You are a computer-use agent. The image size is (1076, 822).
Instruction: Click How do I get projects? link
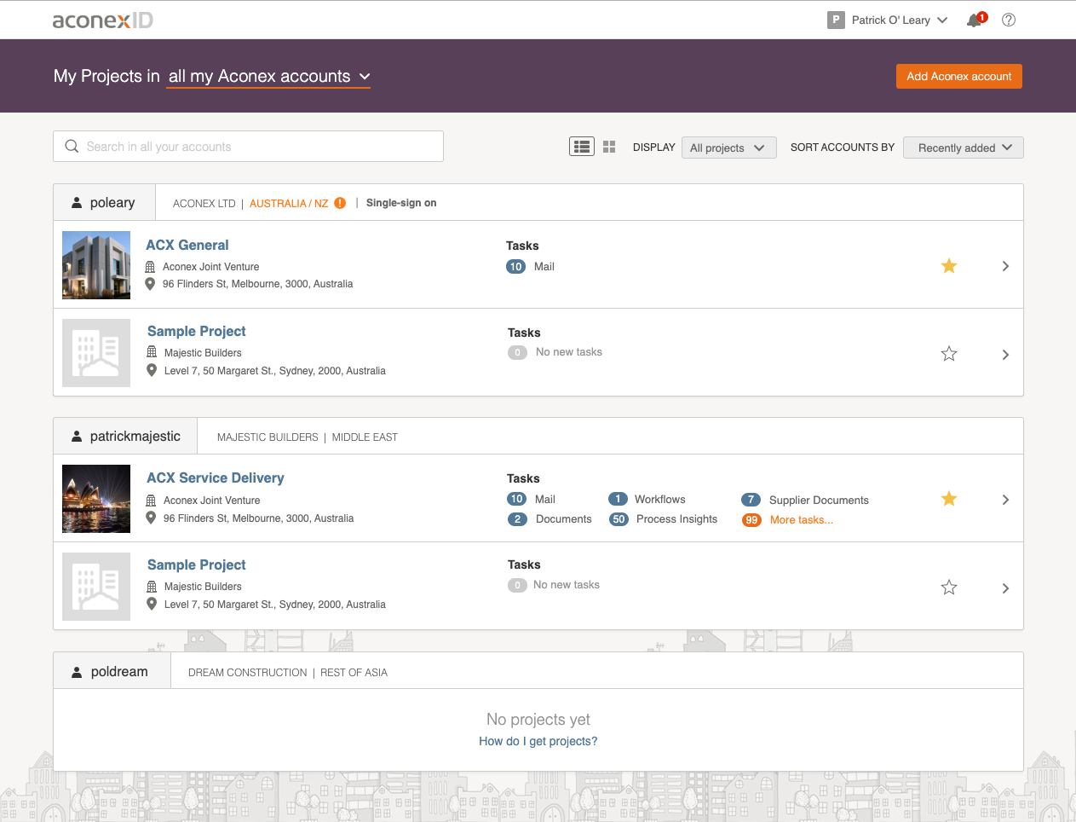click(x=538, y=741)
